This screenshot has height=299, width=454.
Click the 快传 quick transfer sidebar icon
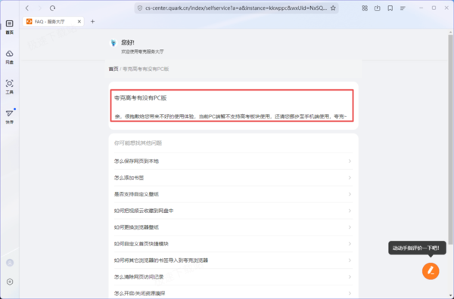[x=10, y=116]
